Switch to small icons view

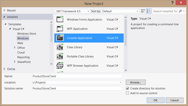143,11
